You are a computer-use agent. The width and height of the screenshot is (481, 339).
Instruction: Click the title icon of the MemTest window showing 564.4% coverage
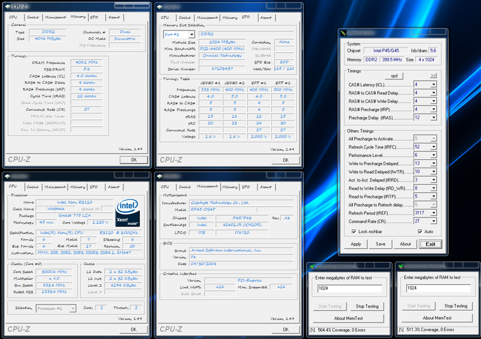coord(312,267)
